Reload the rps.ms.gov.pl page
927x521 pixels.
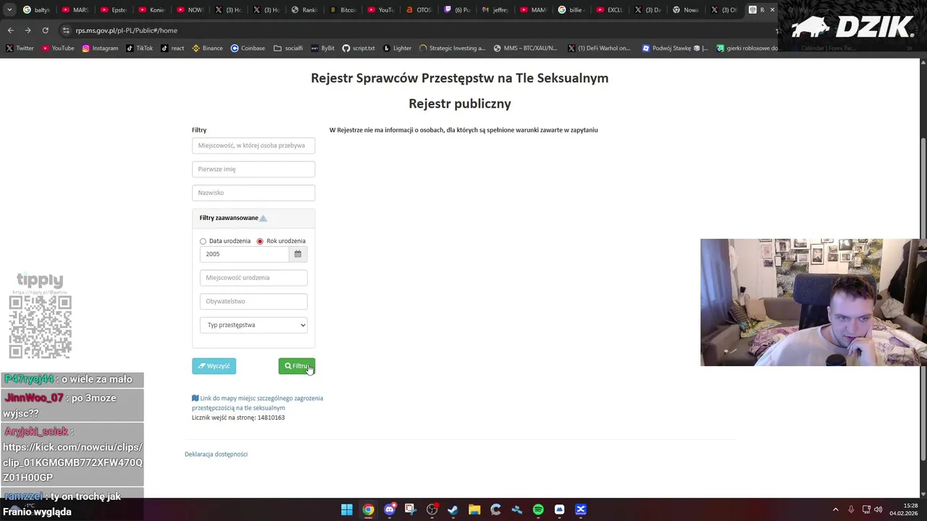click(x=45, y=30)
